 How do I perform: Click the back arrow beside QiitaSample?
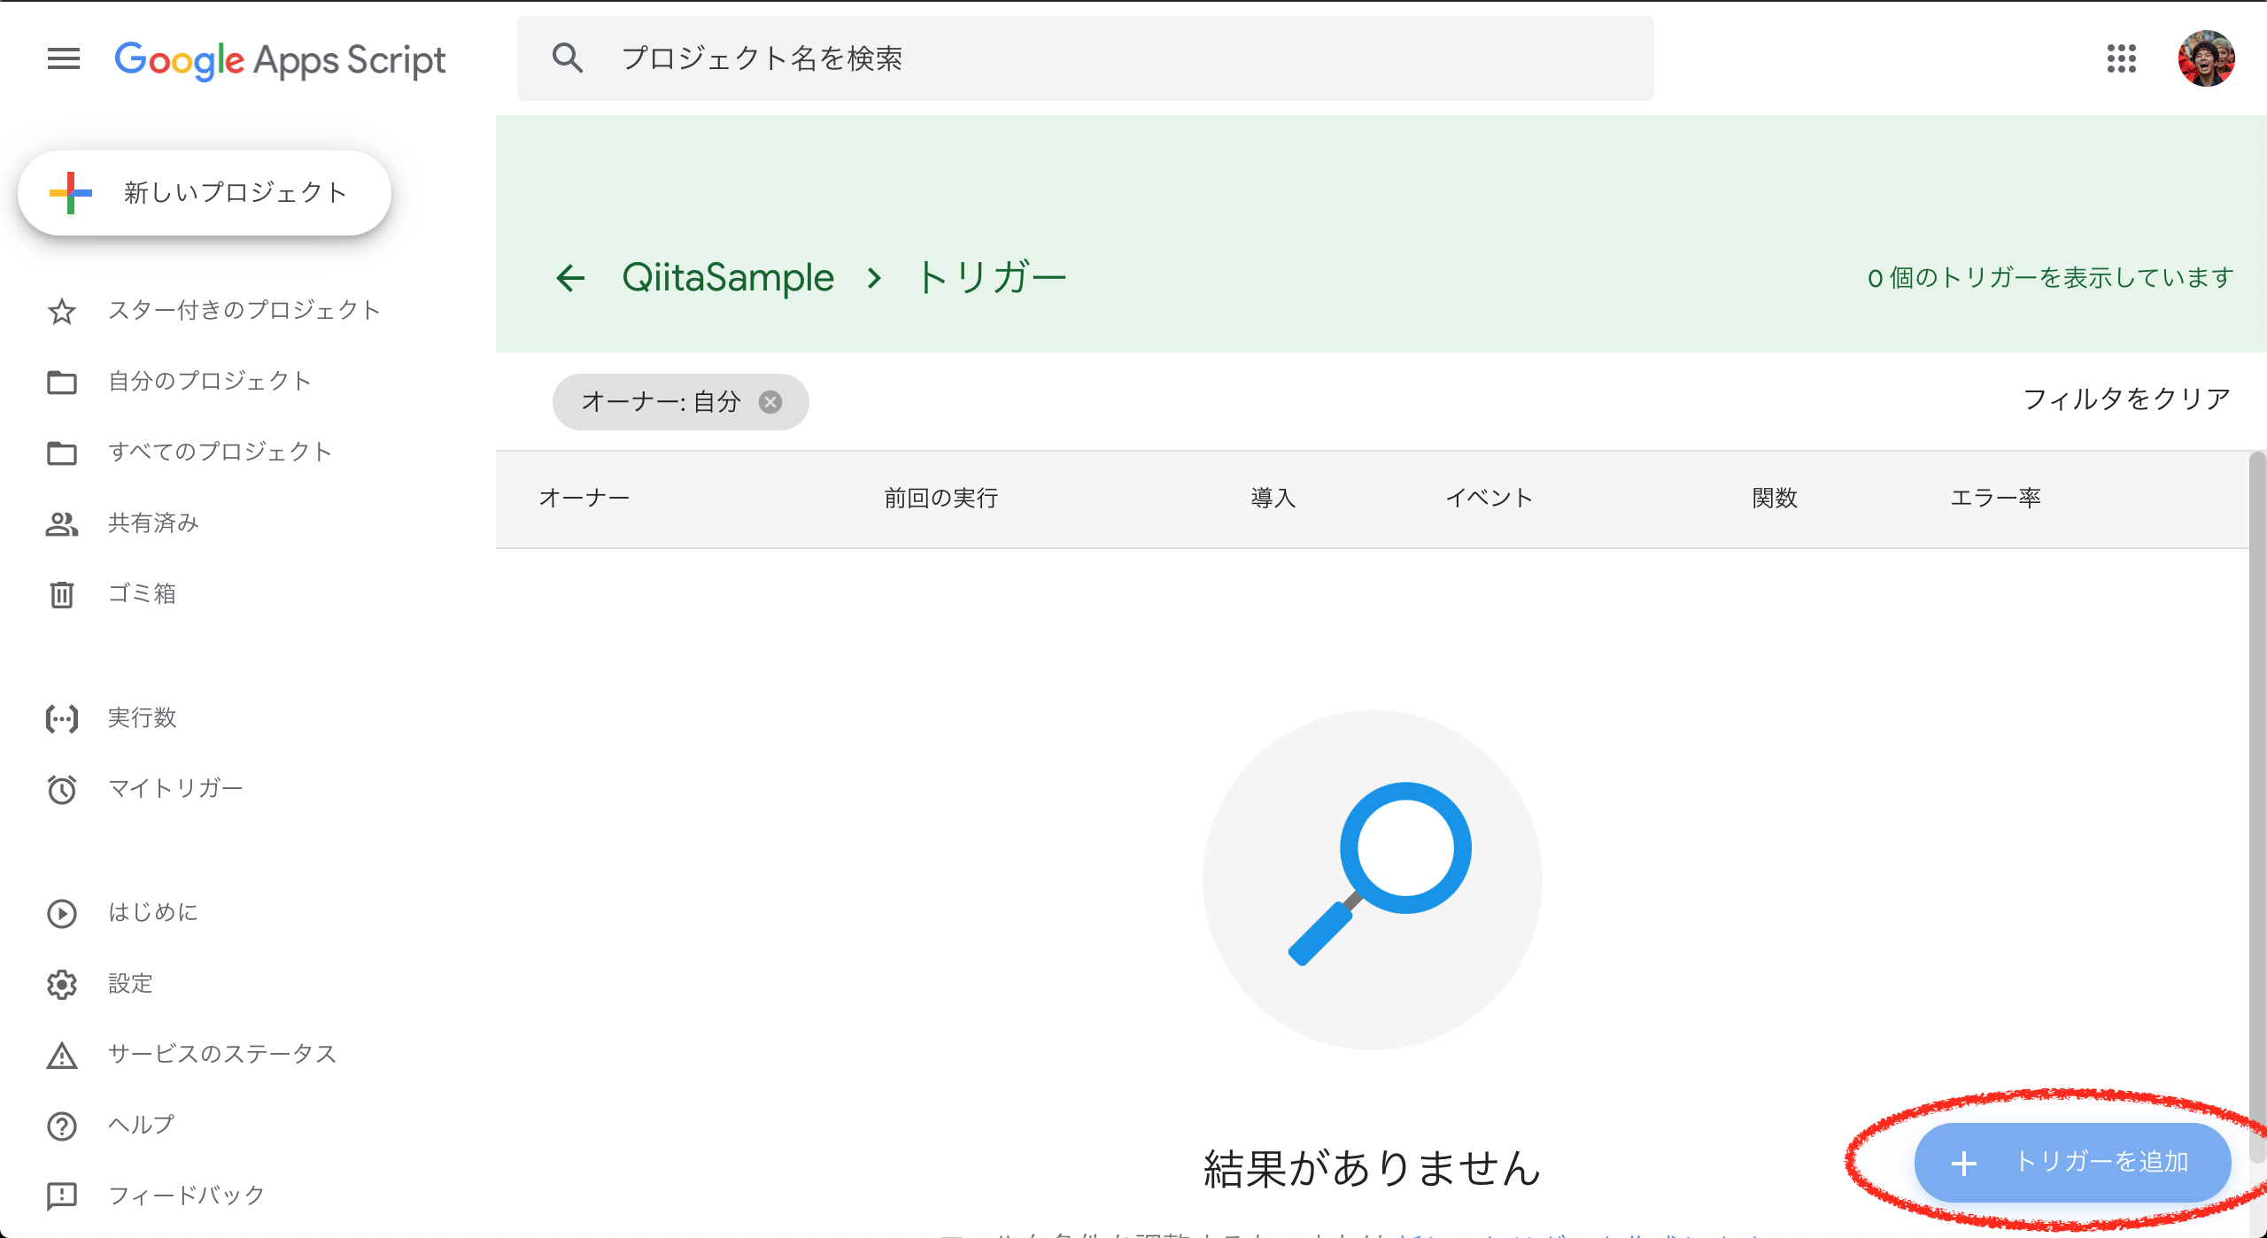[x=571, y=278]
